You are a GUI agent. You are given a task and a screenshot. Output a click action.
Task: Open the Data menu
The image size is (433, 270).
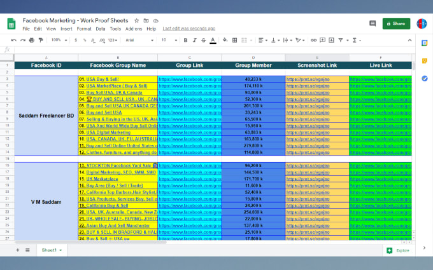101,29
